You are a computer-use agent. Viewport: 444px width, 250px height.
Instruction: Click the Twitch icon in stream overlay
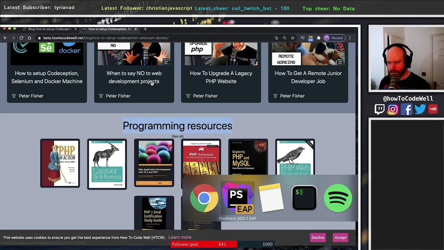[380, 109]
